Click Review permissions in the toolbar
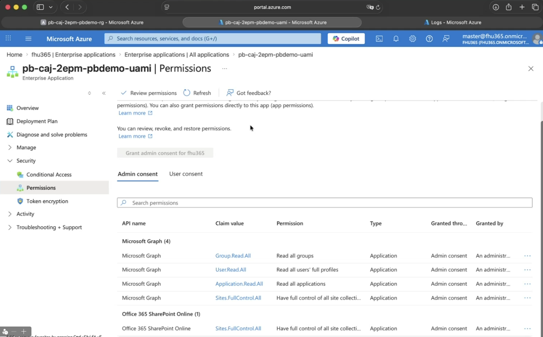Screen dimensions: 543x337 coord(149,93)
